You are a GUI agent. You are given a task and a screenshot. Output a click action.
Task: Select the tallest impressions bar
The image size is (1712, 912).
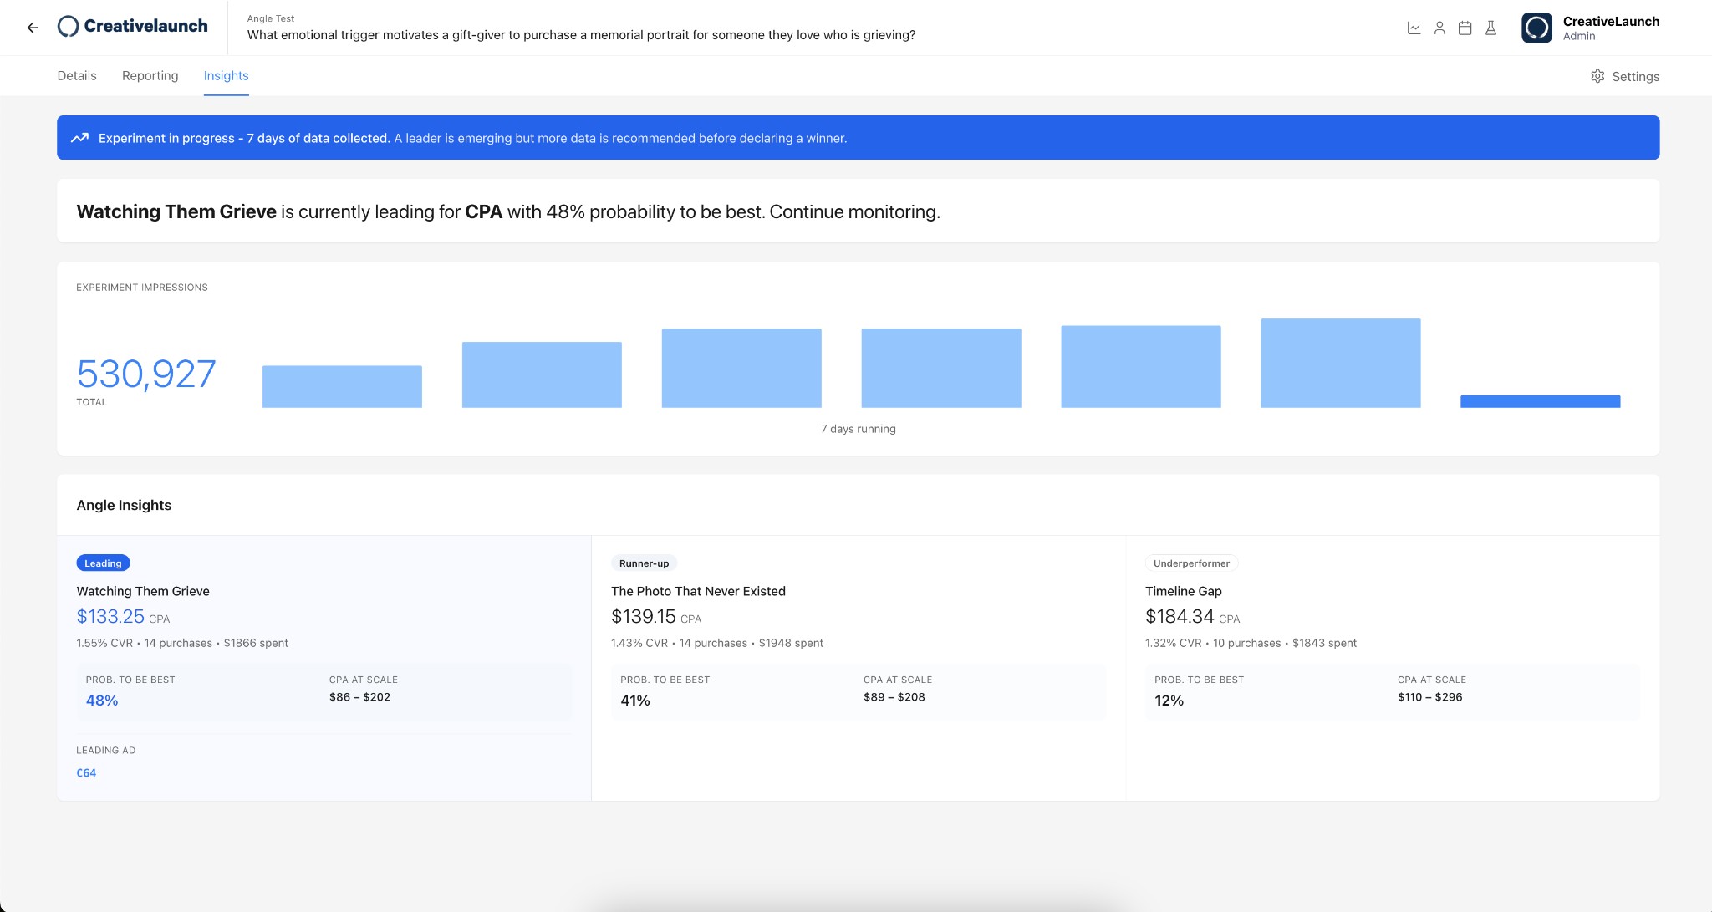click(x=1340, y=363)
